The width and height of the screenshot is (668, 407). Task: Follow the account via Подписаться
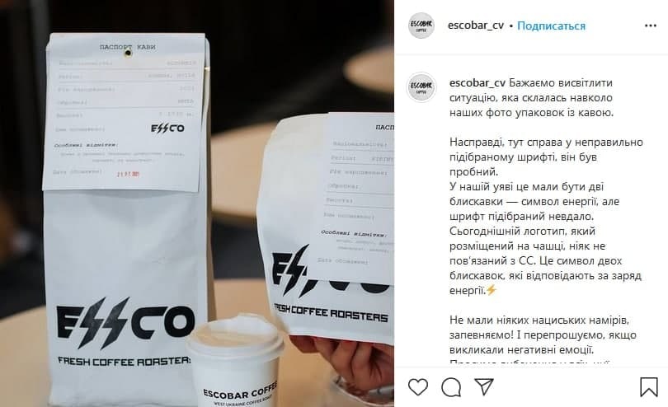point(551,26)
